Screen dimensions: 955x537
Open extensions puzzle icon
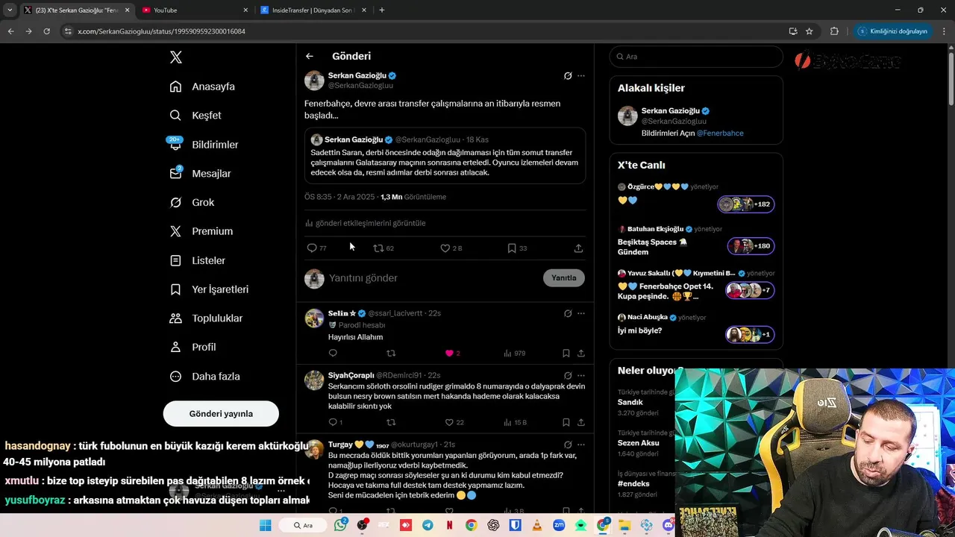coord(834,31)
